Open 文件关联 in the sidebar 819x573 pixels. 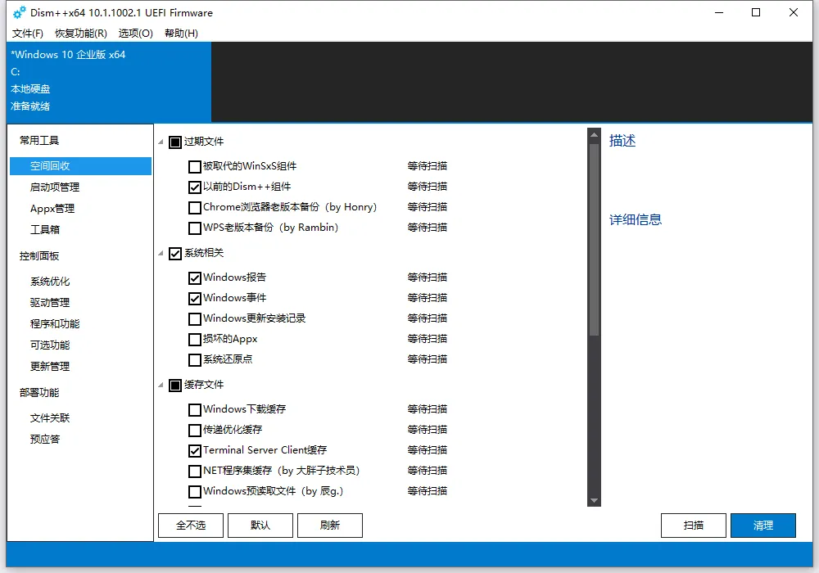[x=50, y=418]
